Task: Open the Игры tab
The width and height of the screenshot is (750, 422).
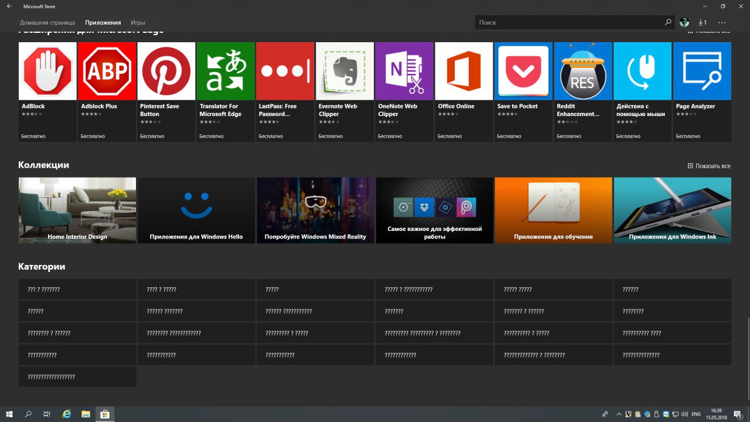Action: (x=138, y=22)
